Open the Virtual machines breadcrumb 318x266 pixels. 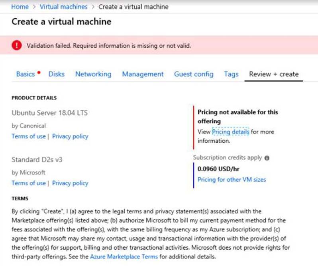63,7
